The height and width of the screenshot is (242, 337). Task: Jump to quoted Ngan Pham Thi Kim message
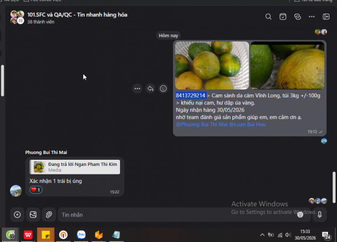(75, 167)
